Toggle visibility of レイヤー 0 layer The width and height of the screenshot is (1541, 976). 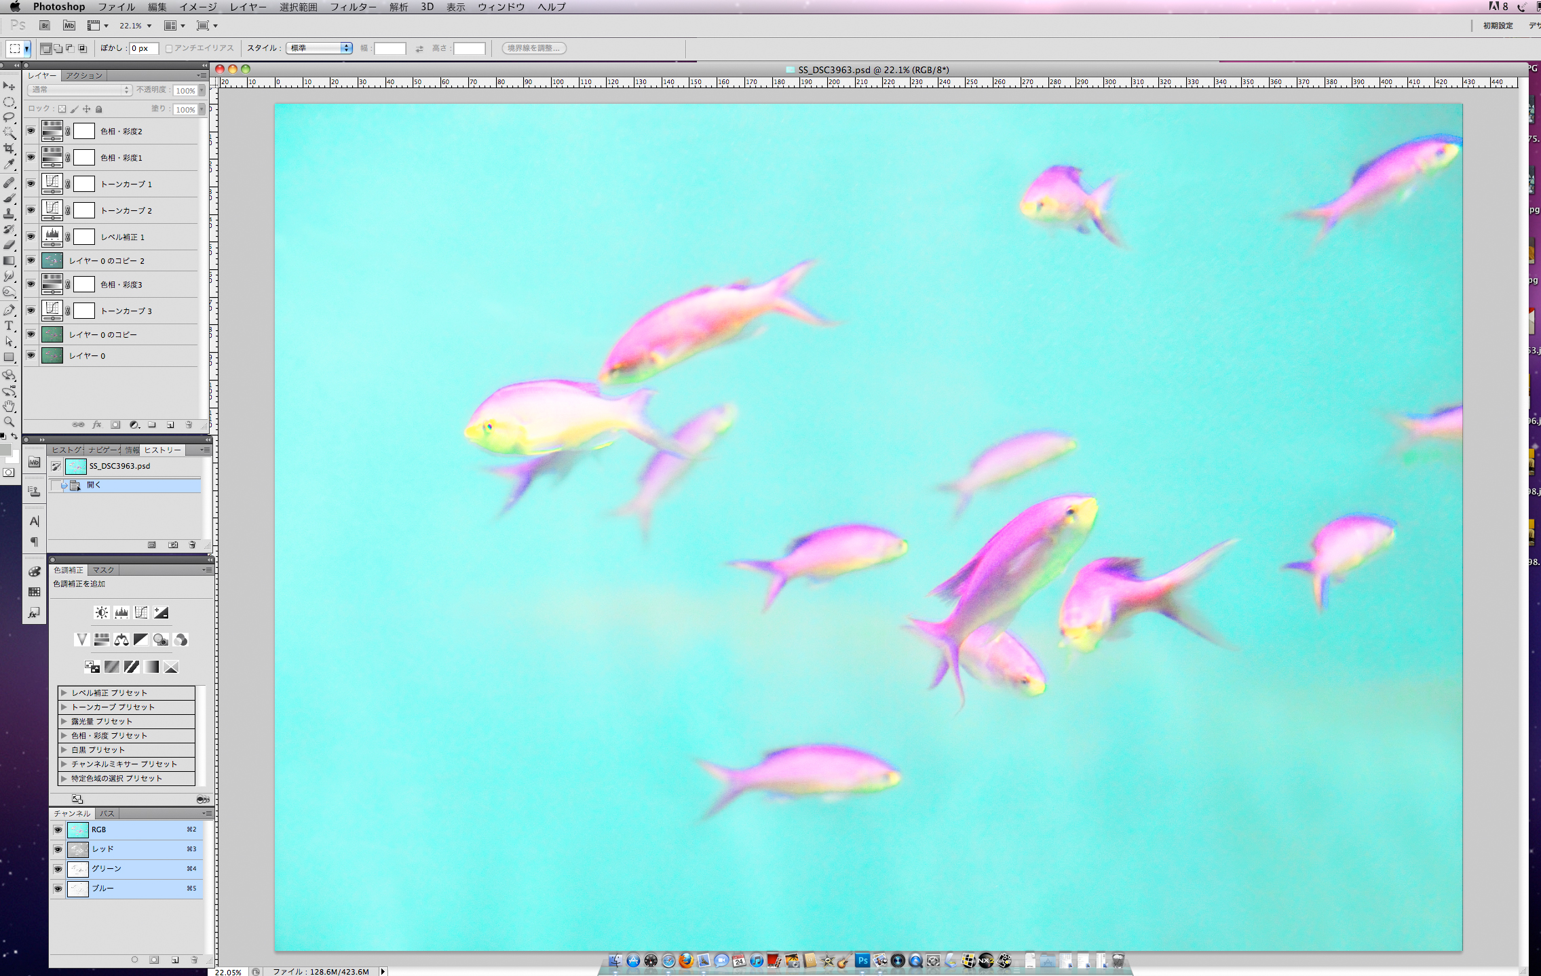[31, 355]
